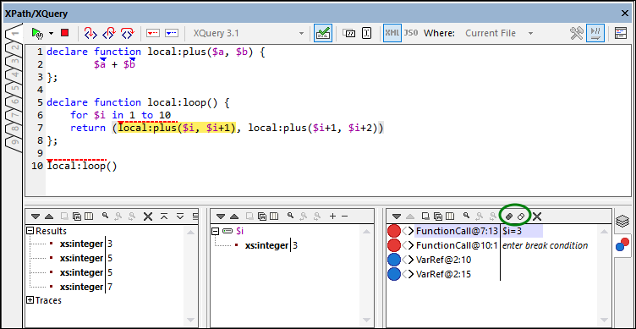The height and width of the screenshot is (329, 636).
Task: Remove a watch expression with the minus icon
Action: [345, 217]
